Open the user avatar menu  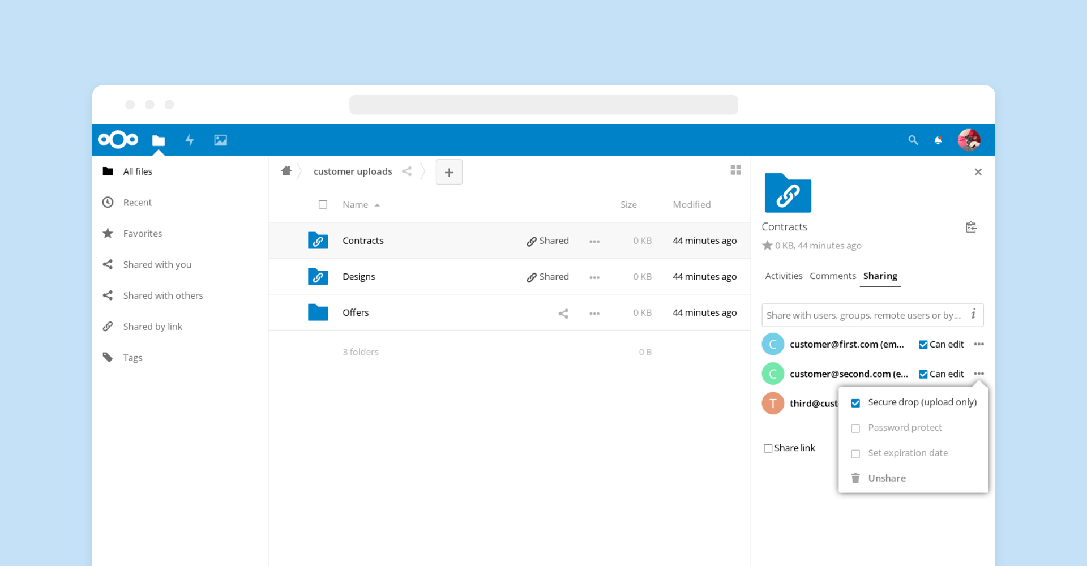[x=969, y=140]
